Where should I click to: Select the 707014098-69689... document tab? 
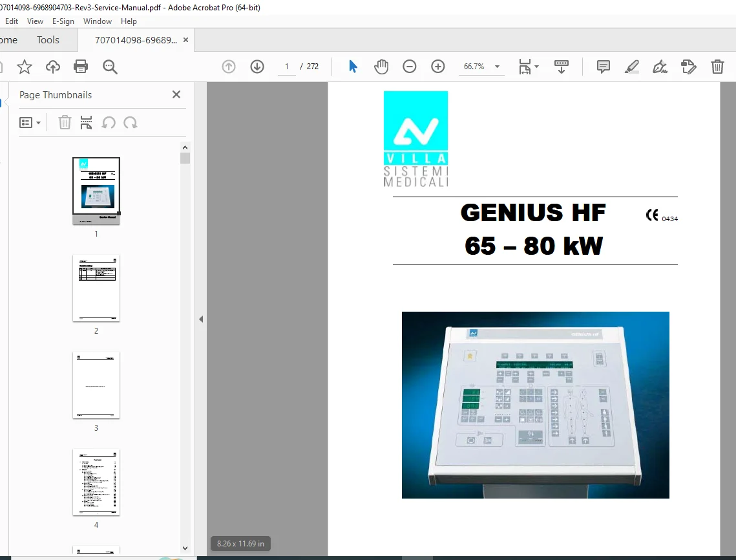pos(136,40)
